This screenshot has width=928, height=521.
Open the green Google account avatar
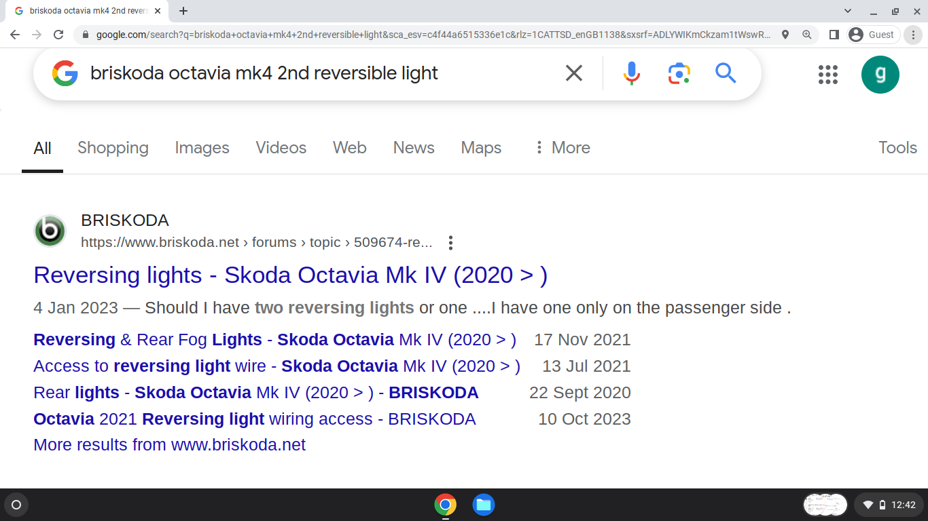(x=880, y=75)
